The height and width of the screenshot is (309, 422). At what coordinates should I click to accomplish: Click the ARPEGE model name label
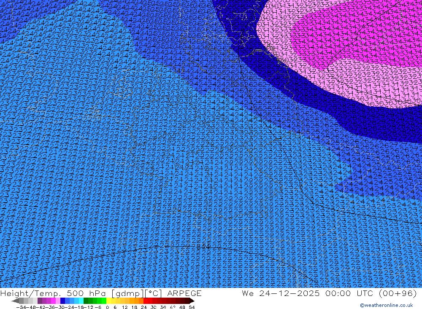184,293
